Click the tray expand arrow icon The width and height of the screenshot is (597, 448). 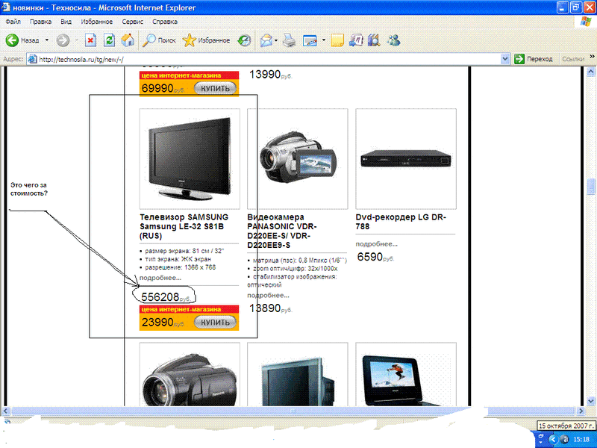(553, 439)
